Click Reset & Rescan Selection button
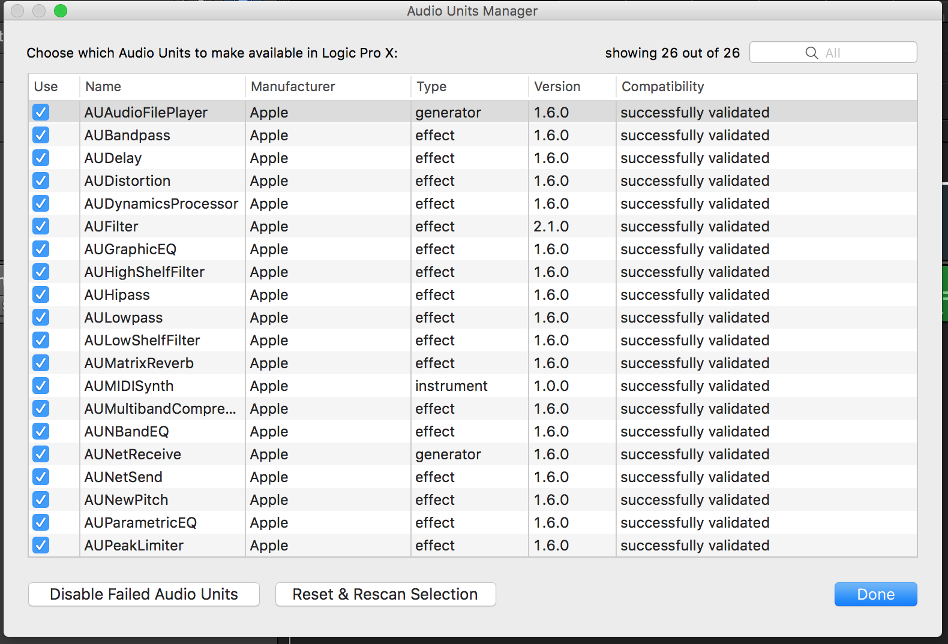The height and width of the screenshot is (644, 948). [x=385, y=594]
